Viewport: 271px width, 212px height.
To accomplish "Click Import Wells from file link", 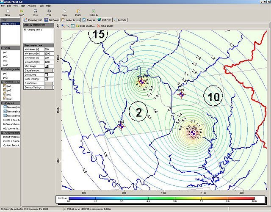I will tap(11, 137).
